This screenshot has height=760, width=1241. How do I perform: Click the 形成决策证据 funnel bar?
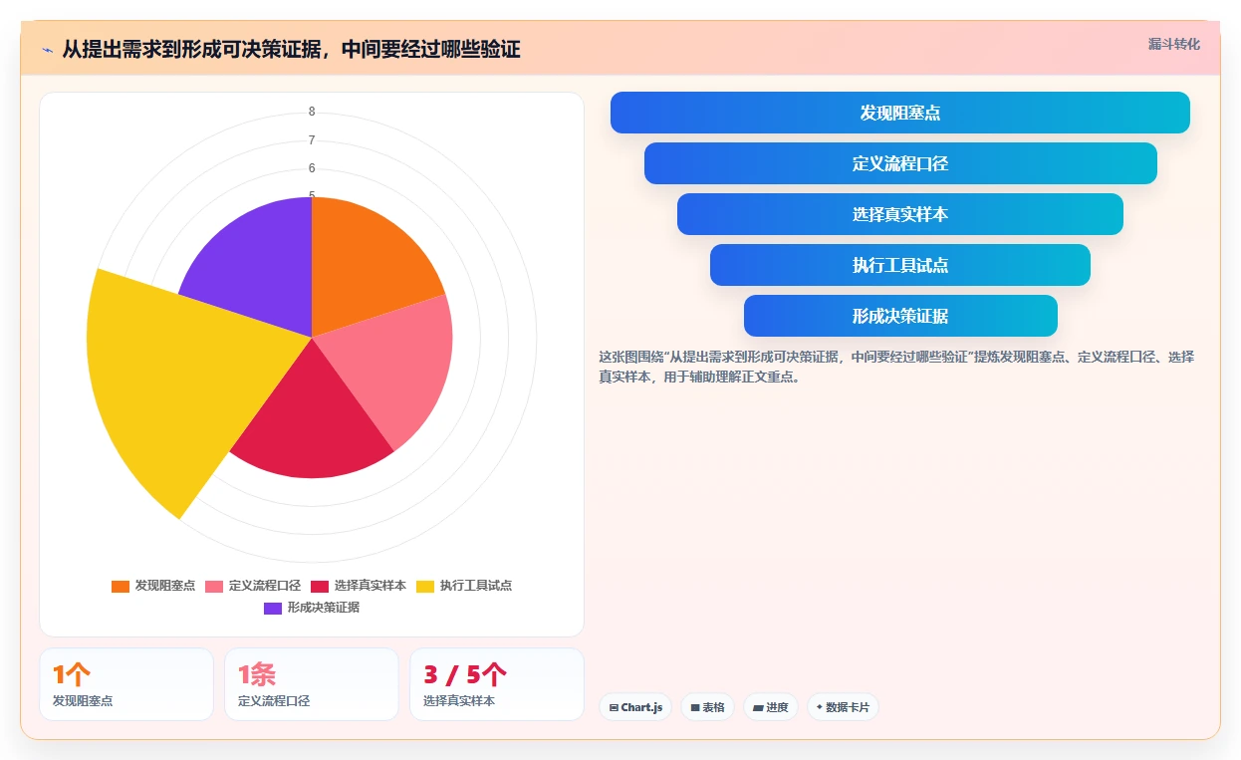[x=900, y=316]
